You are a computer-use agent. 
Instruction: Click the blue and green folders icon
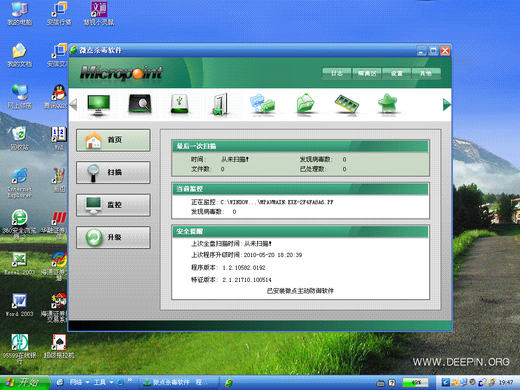click(262, 104)
